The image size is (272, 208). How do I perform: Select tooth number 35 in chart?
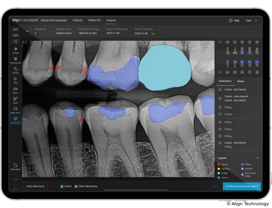(235, 72)
